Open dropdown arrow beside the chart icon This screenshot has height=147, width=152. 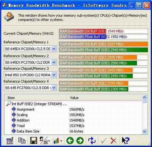pos(61,141)
